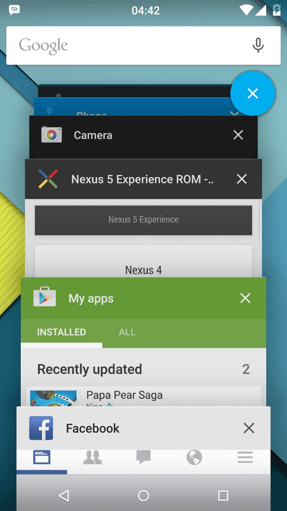This screenshot has height=511, width=287.
Task: Tap the blue clear-all recents button
Action: click(x=252, y=93)
